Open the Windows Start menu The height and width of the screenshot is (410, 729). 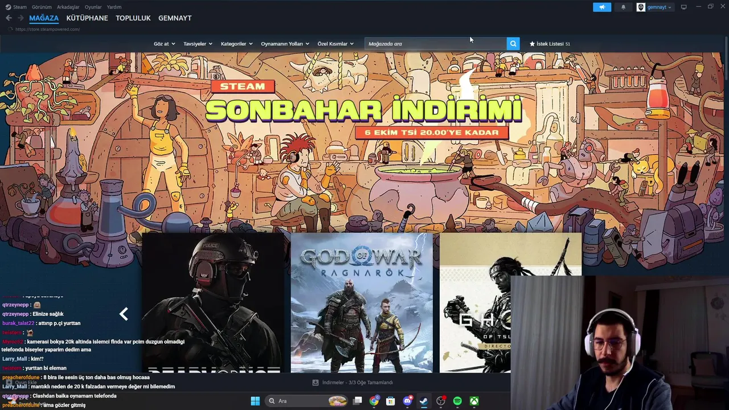255,401
